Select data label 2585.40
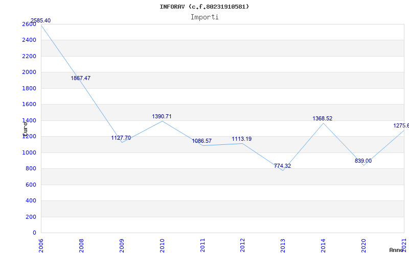409x255 pixels. click(x=41, y=20)
